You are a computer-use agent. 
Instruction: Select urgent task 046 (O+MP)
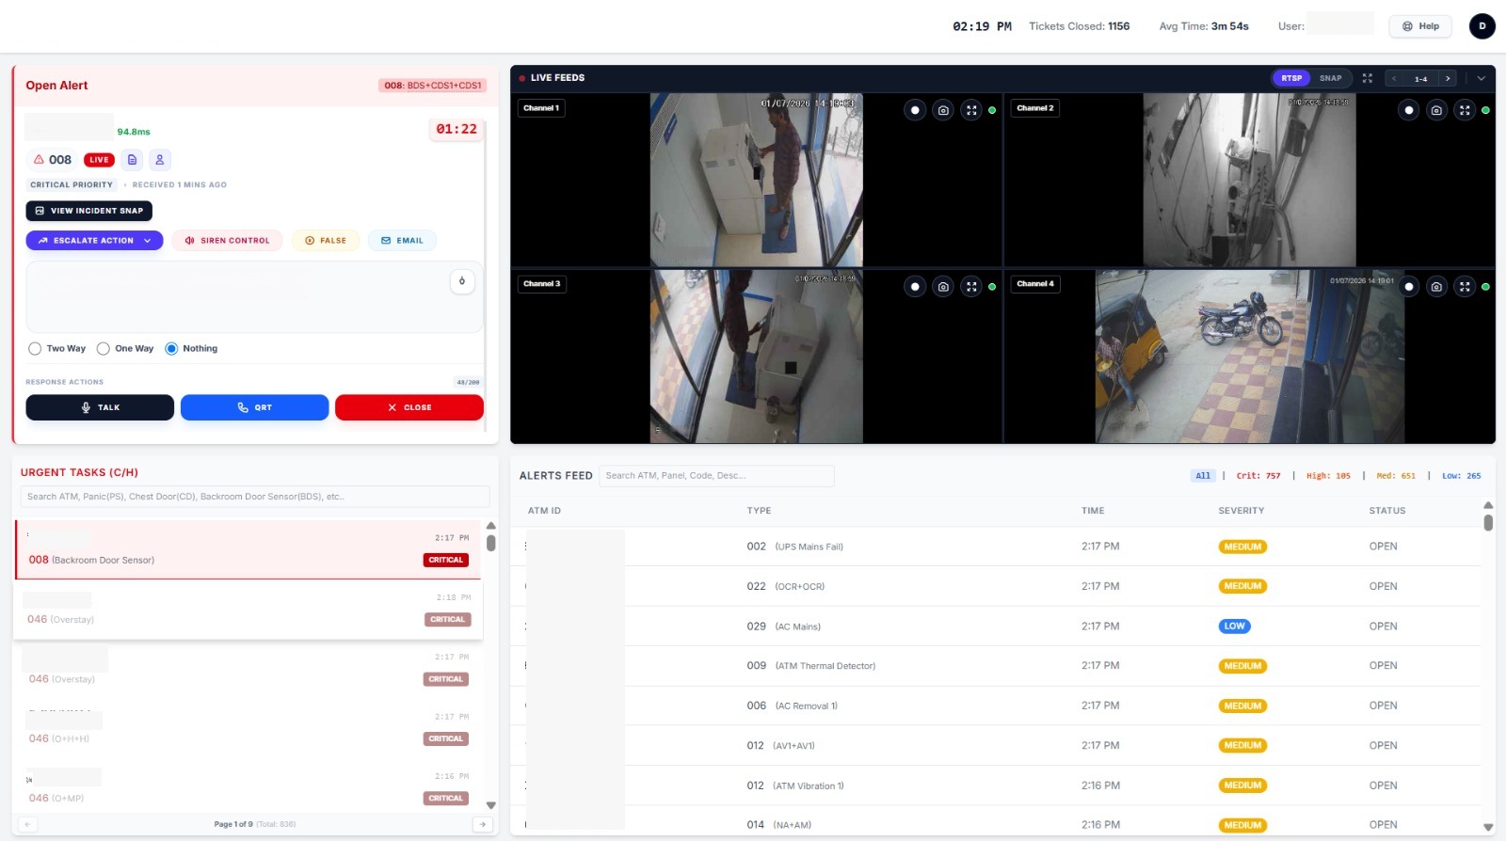(x=248, y=788)
